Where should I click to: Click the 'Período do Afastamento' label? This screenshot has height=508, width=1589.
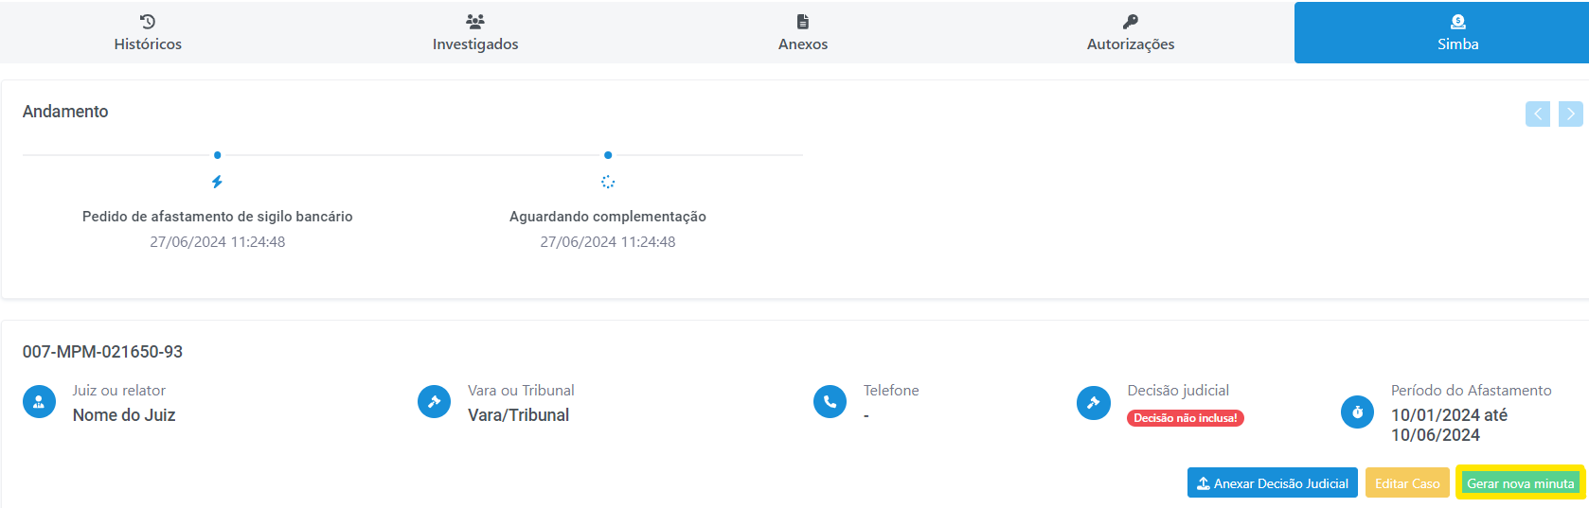[x=1472, y=391]
